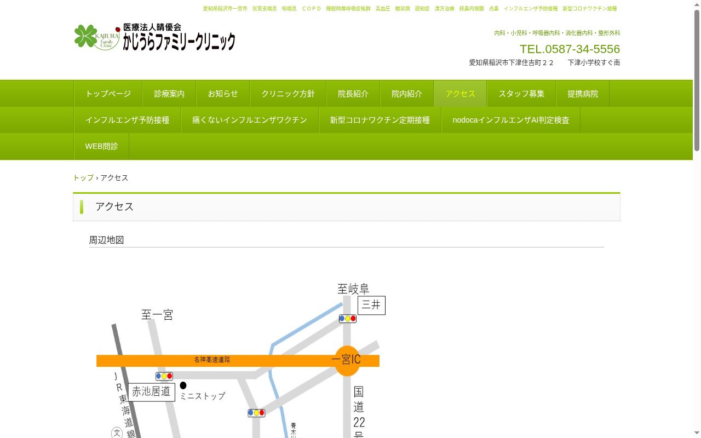Click the scrollbar up arrow
Image resolution: width=701 pixels, height=438 pixels.
pos(697,4)
